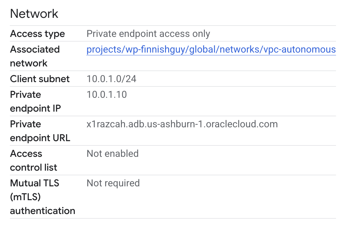Viewport: 353px width, 230px height.
Task: Click the Associated network label
Action: (x=35, y=56)
